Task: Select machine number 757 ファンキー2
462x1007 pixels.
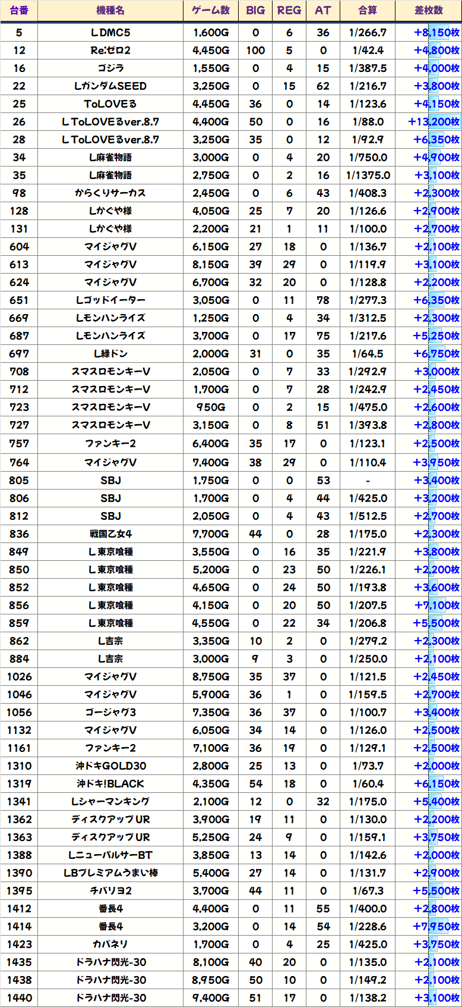Action: click(19, 444)
